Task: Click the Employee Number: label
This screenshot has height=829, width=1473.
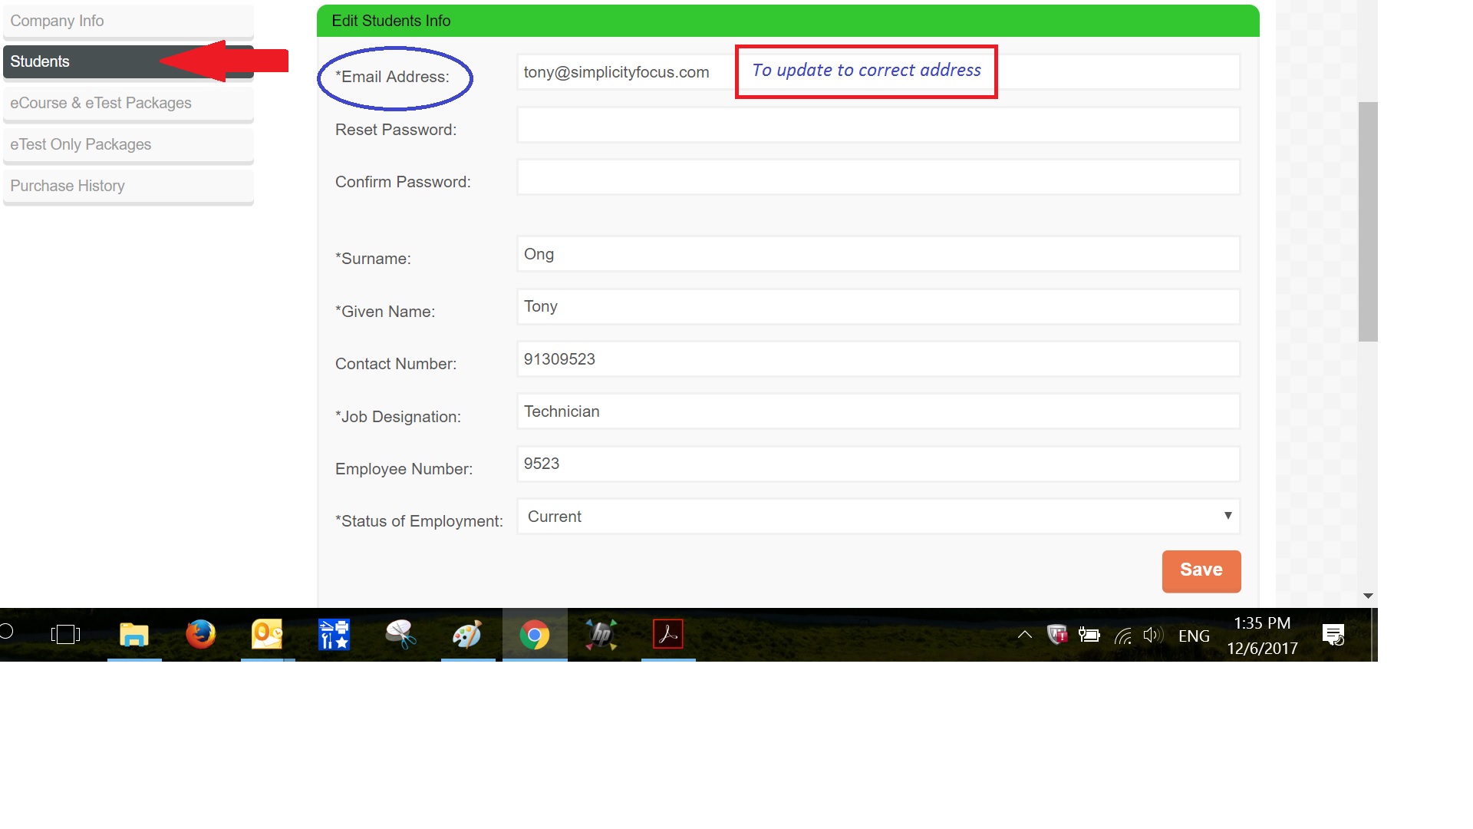Action: click(x=404, y=470)
